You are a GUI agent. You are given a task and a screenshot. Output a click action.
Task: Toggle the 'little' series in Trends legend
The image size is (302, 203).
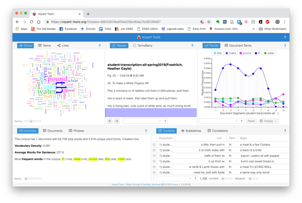pos(217,53)
